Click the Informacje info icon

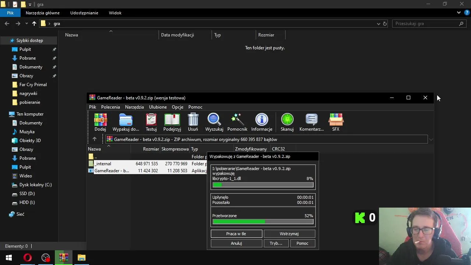click(262, 123)
